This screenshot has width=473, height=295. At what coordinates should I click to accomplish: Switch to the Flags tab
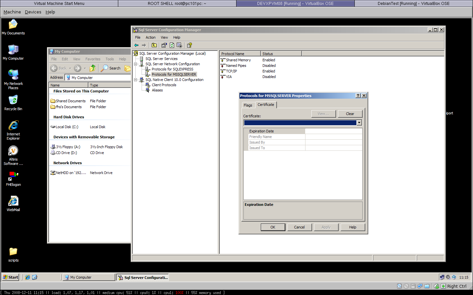[x=248, y=105]
